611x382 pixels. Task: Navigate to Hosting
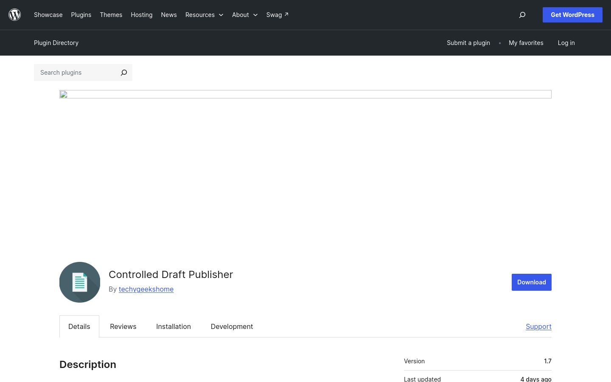[142, 15]
